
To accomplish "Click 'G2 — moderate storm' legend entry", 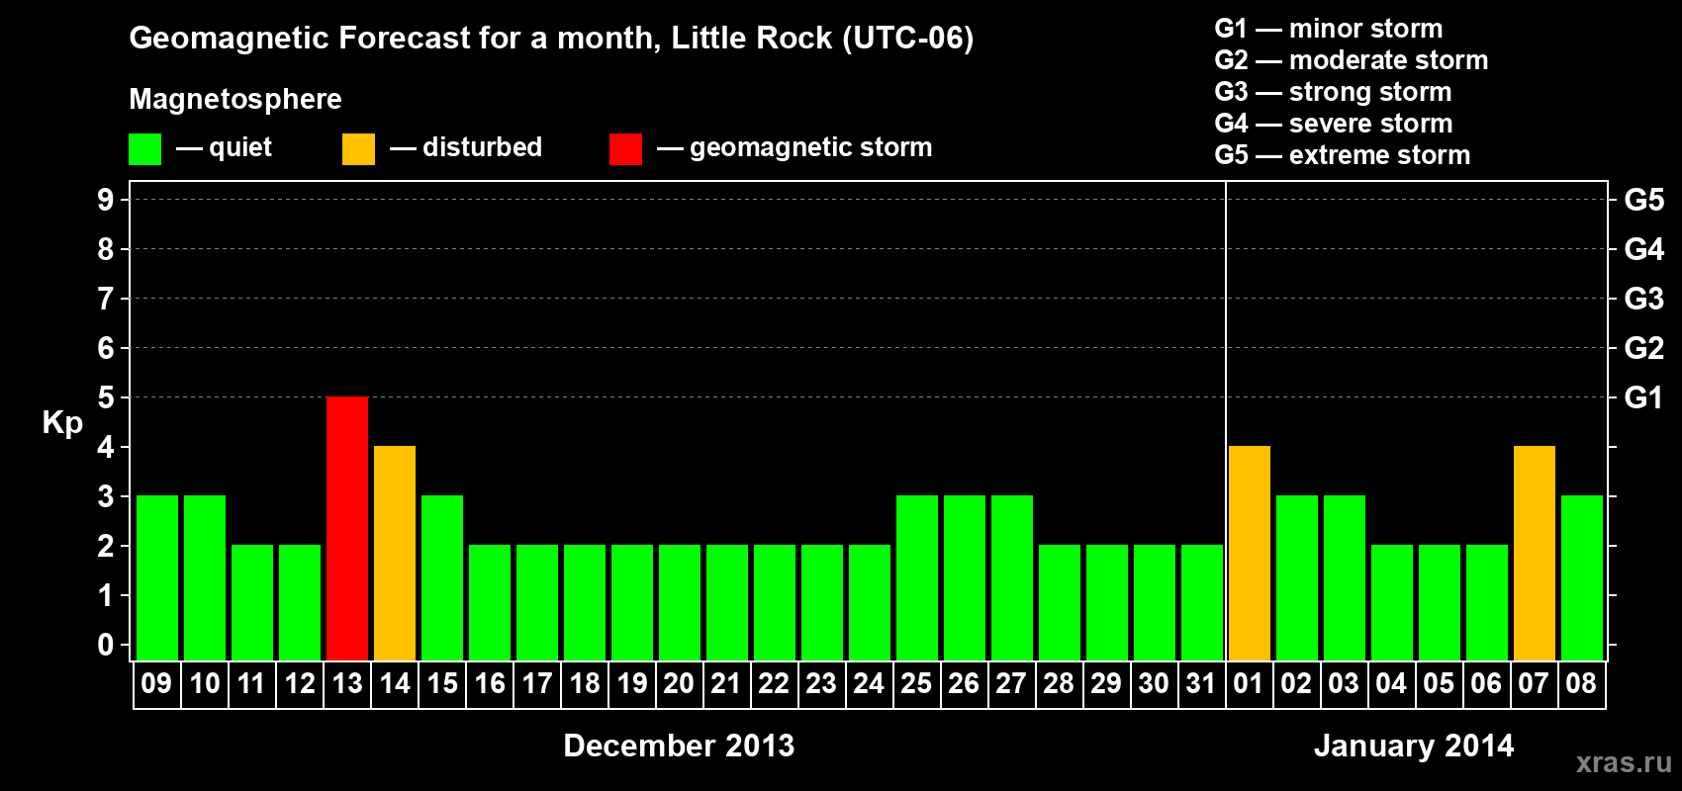I will tap(1352, 60).
